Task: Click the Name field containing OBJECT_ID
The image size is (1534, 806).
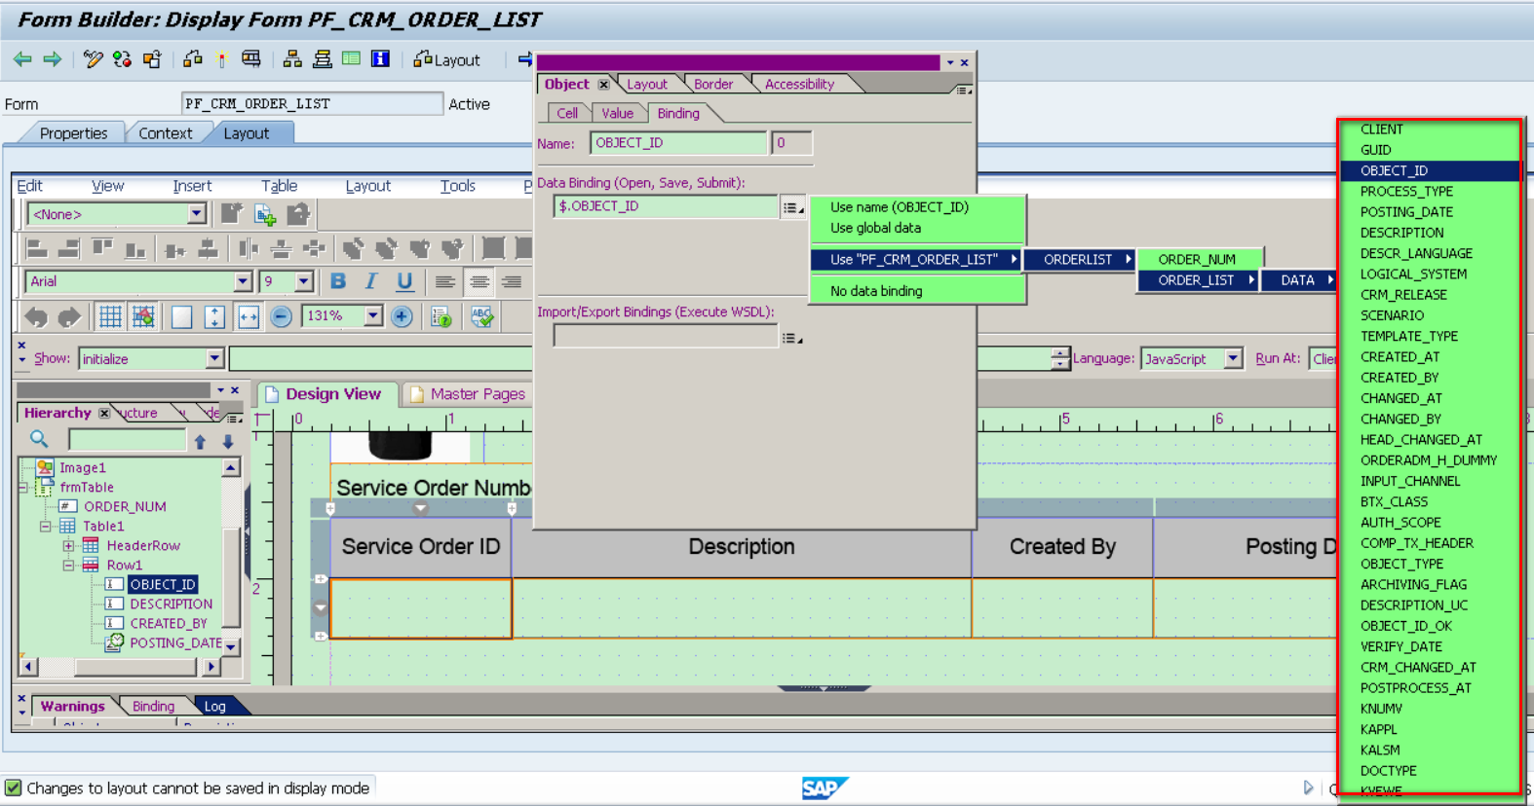Action: 678,143
